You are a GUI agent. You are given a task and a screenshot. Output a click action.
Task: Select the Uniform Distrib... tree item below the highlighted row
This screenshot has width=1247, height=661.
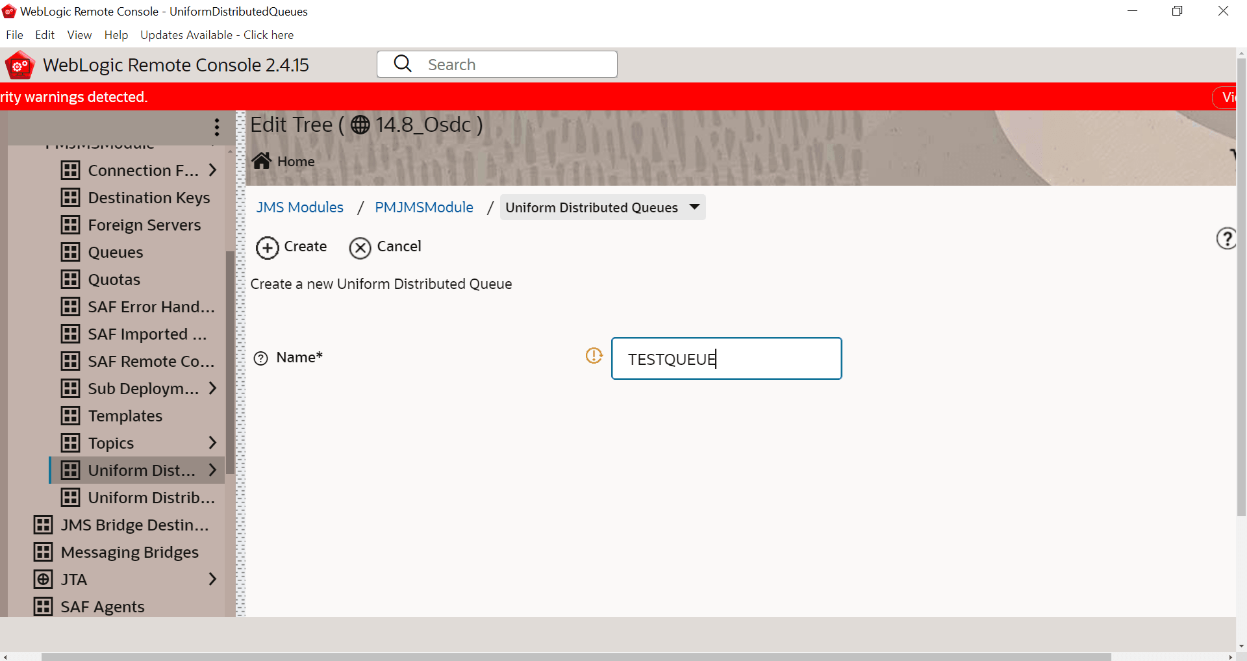coord(151,497)
